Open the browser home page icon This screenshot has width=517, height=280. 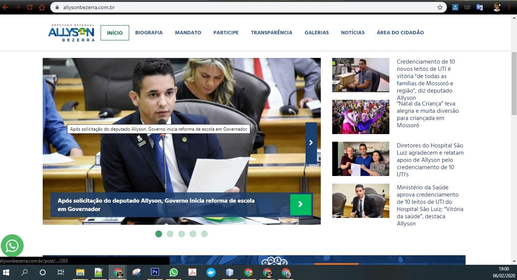point(42,7)
